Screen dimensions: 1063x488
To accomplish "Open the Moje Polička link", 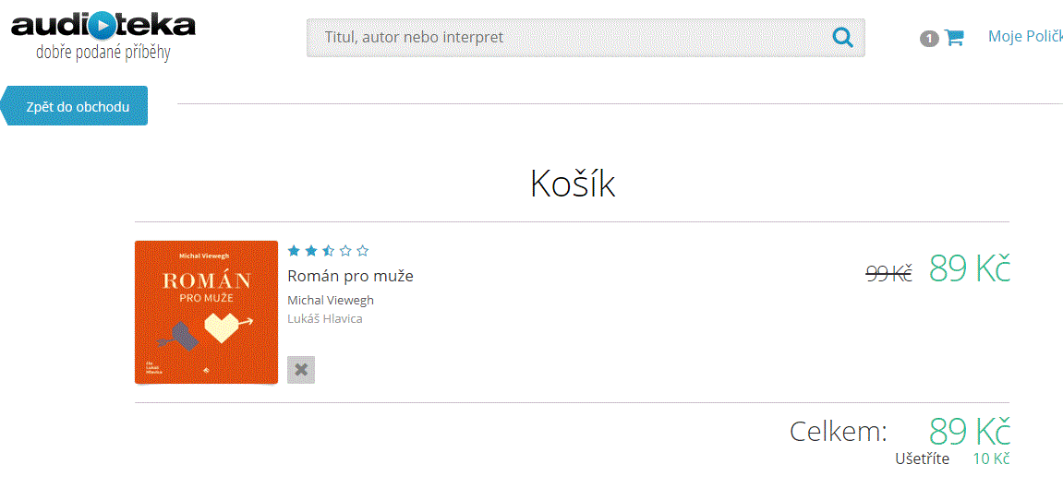I will point(1025,37).
